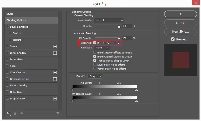Move effect down with arrow icon
201x121 pixels.
[x=22, y=113]
